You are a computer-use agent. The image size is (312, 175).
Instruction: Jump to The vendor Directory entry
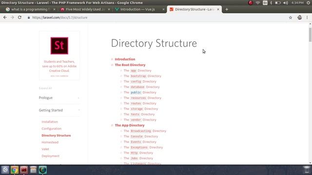click(x=140, y=120)
